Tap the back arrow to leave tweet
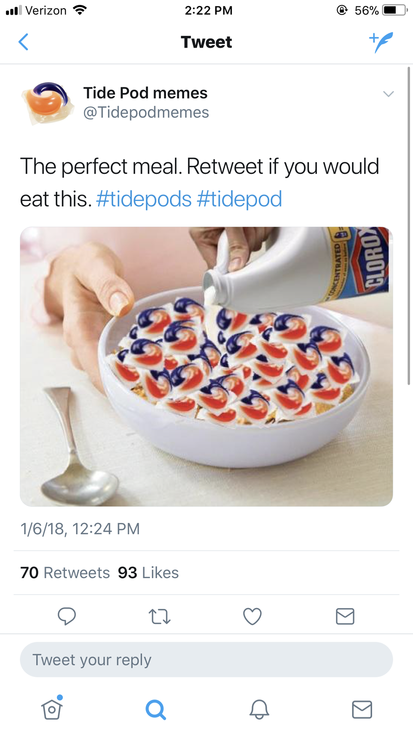 pyautogui.click(x=24, y=42)
